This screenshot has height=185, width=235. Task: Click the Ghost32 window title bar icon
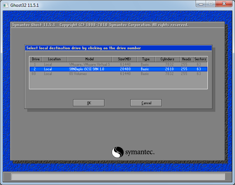[x=5, y=5]
